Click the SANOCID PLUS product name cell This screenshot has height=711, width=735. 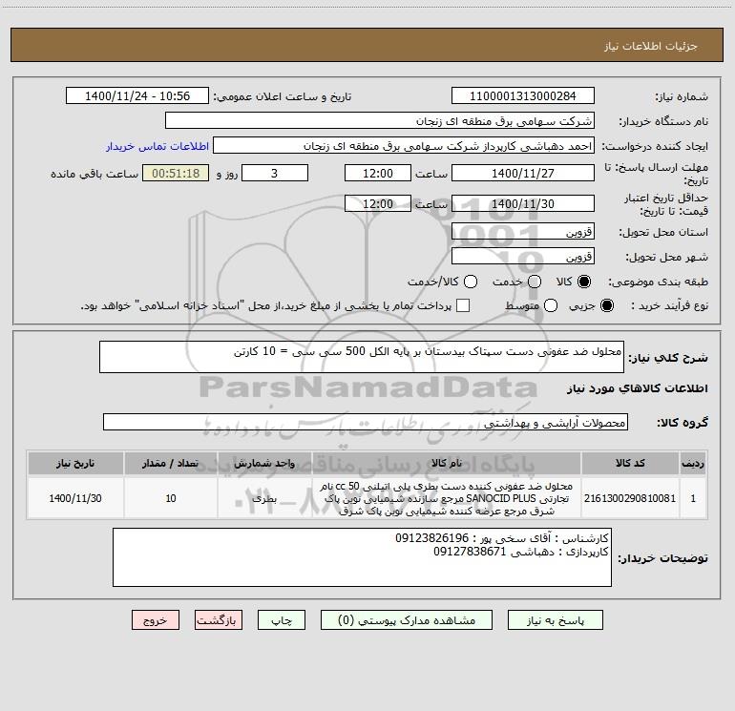(447, 498)
